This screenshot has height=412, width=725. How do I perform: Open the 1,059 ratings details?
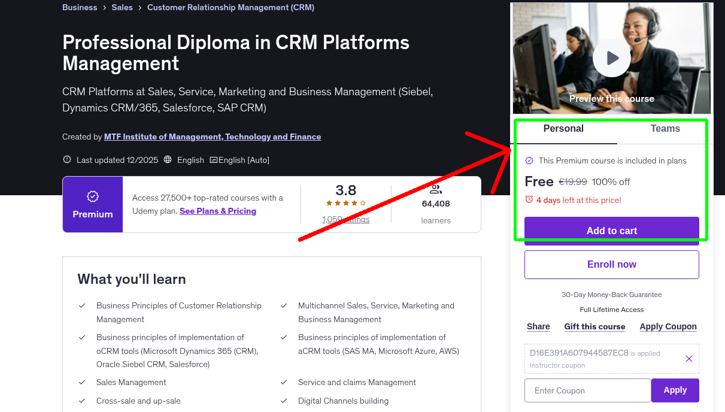pos(345,220)
